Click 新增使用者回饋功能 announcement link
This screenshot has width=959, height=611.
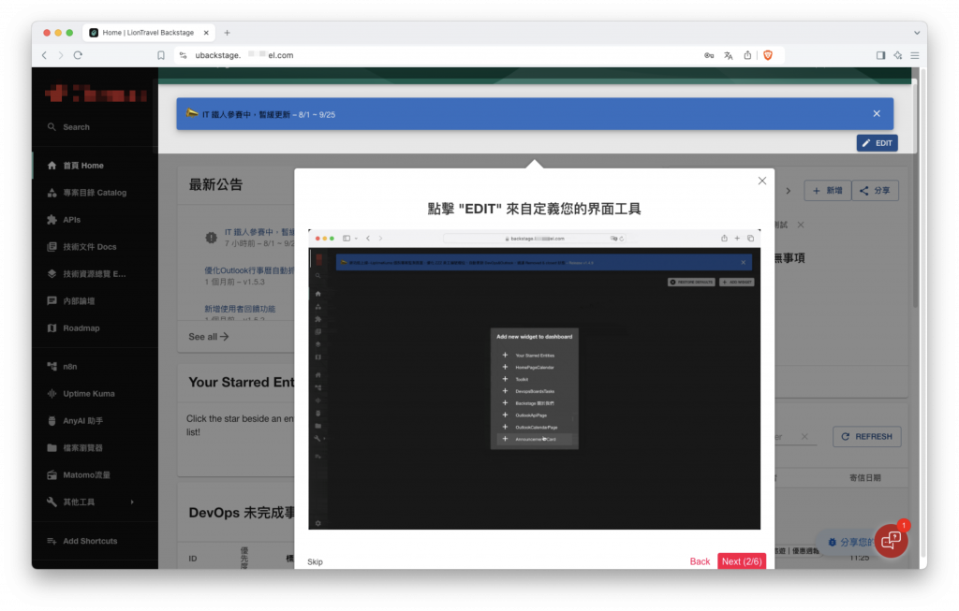tap(240, 309)
